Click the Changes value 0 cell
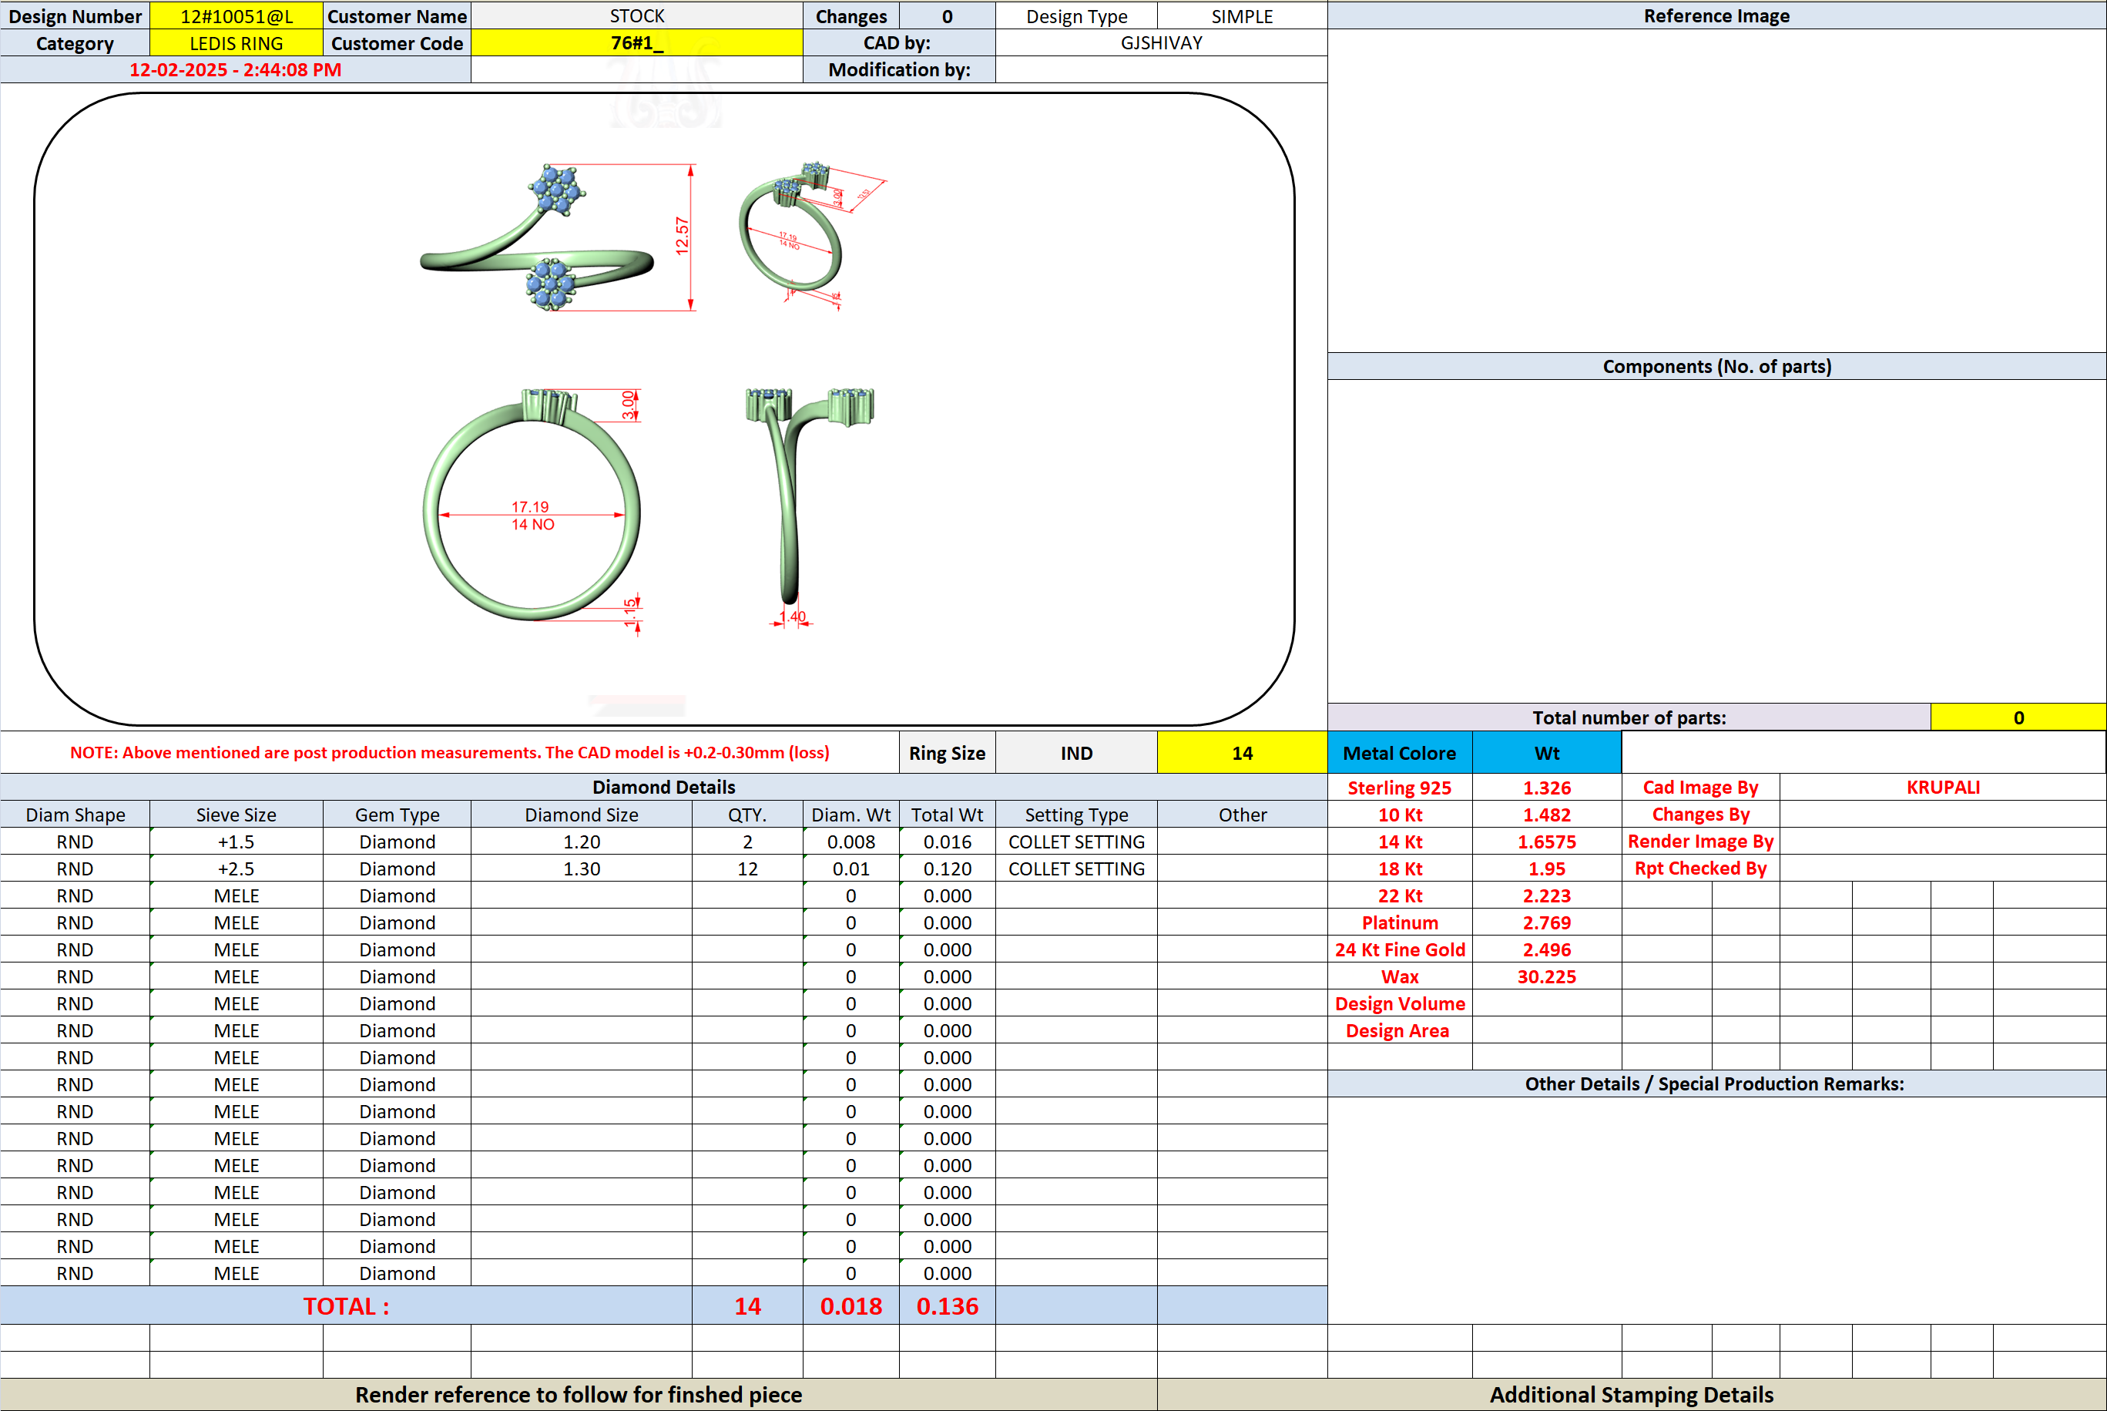 [x=948, y=16]
